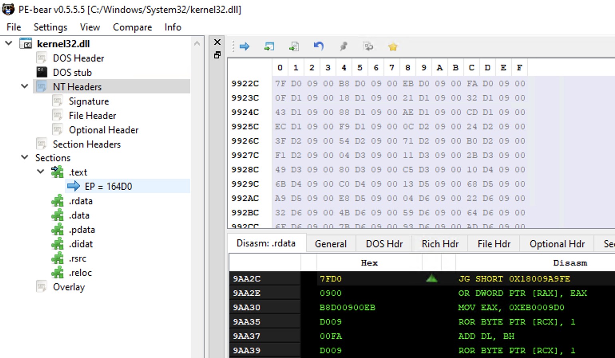Click the undo arrow icon in the hex toolbar
Screen dimensions: 615x358
coord(318,46)
